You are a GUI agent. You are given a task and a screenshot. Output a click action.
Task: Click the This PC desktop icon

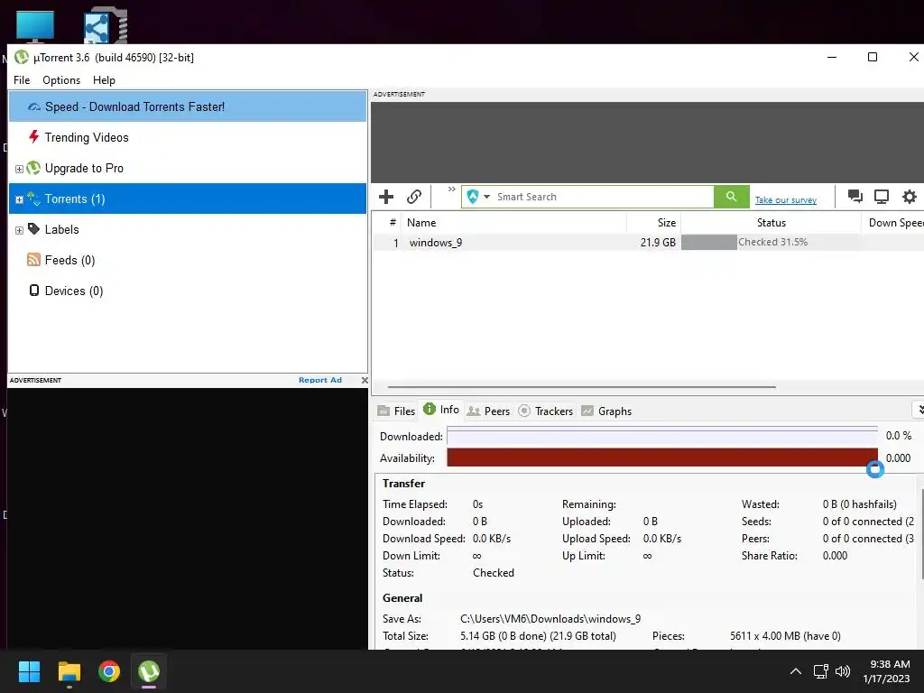(35, 26)
